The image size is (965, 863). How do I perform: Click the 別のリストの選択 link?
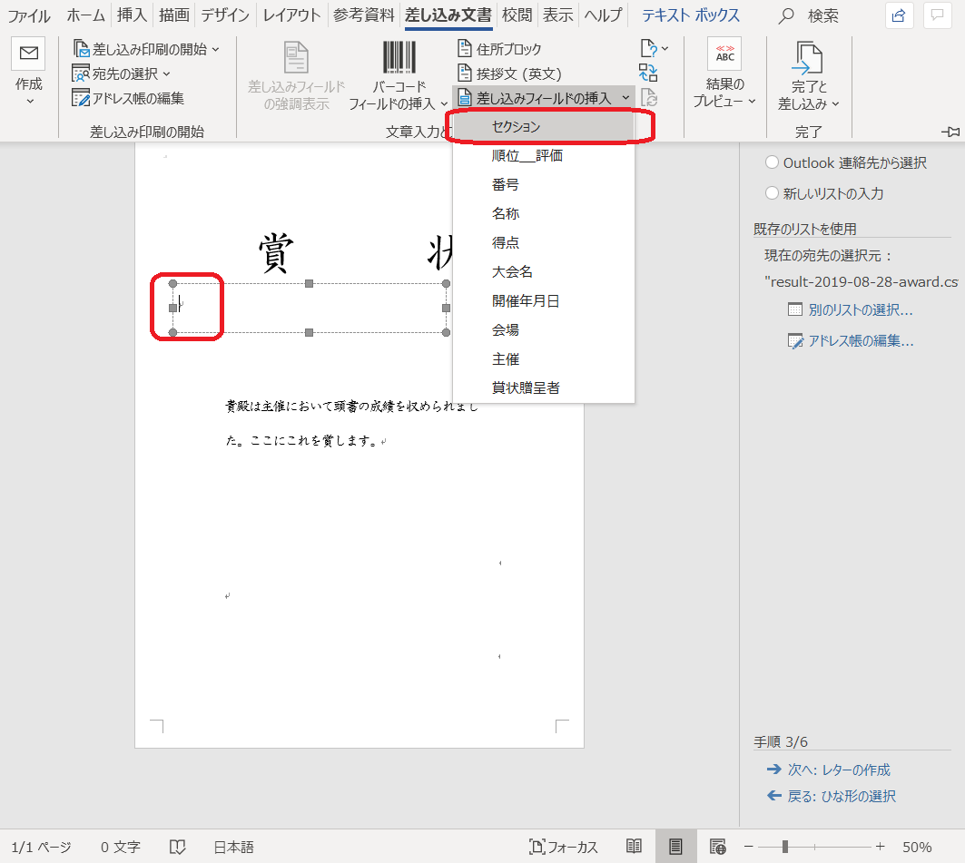[851, 309]
